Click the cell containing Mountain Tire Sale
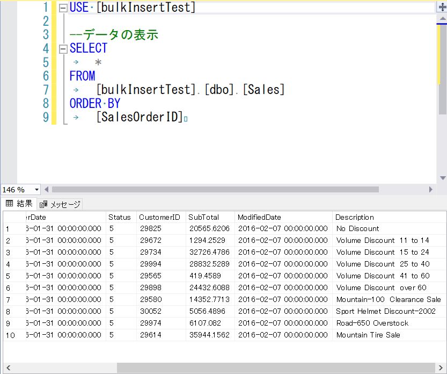447x374 pixels. coord(368,335)
